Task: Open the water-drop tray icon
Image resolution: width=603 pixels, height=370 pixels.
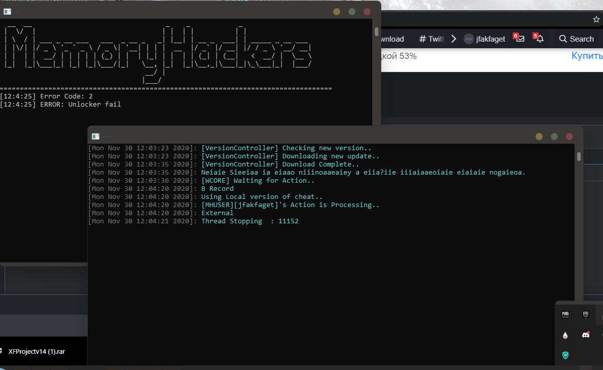Action: [x=565, y=335]
